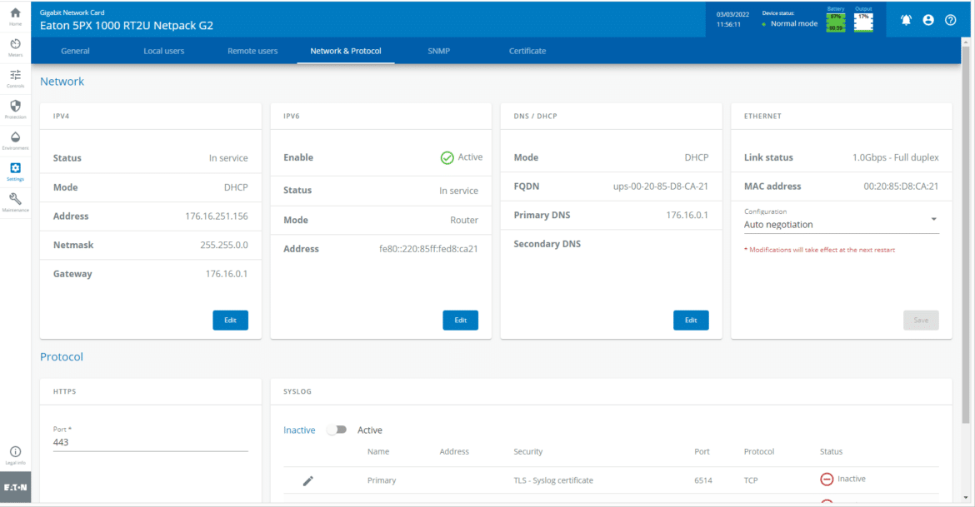Click the Link status 1.0Gbps - Full duplex
This screenshot has width=975, height=507.
[x=895, y=157]
